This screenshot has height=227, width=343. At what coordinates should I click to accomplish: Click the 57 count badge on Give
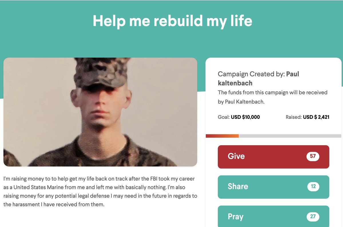point(313,156)
